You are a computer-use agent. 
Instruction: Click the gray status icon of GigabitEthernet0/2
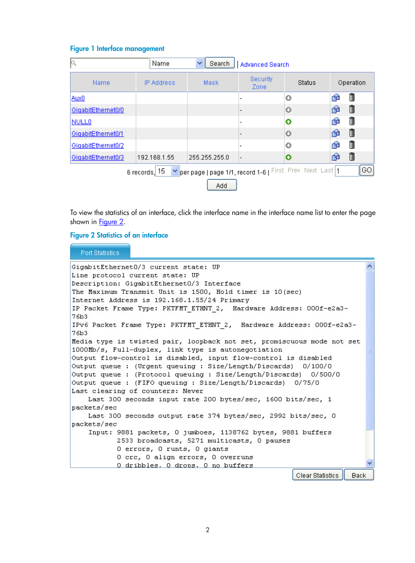pyautogui.click(x=288, y=145)
